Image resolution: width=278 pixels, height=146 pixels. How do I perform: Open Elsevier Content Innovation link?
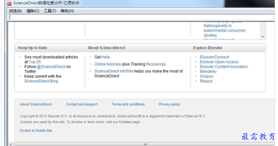click(x=224, y=67)
